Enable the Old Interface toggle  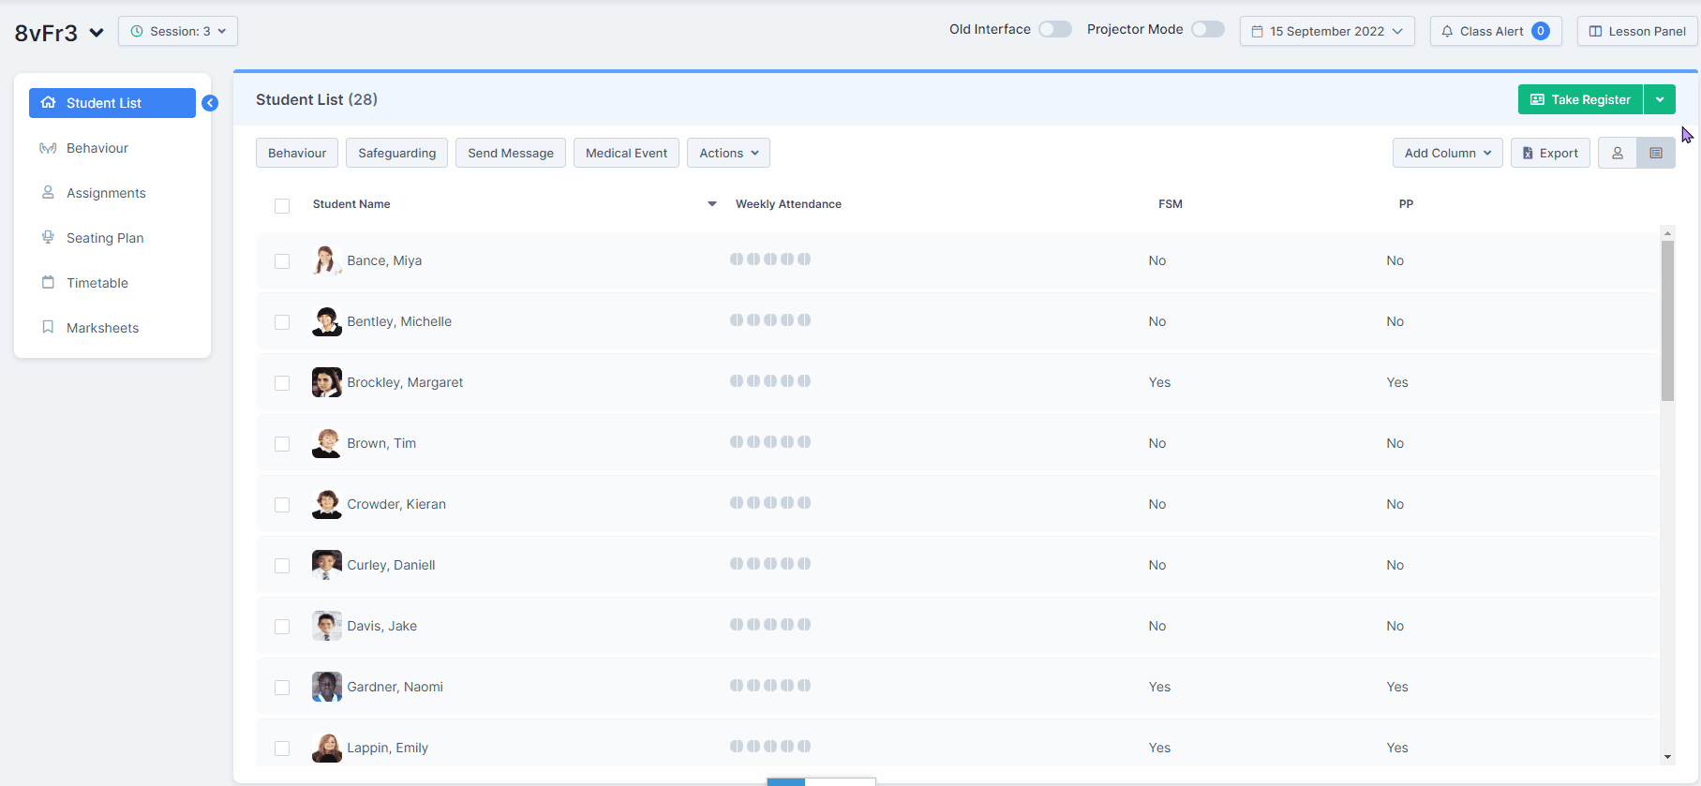(1054, 29)
